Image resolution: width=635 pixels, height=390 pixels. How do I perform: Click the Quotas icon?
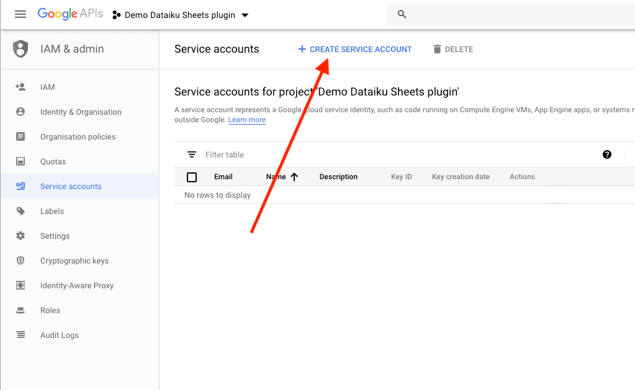point(20,161)
